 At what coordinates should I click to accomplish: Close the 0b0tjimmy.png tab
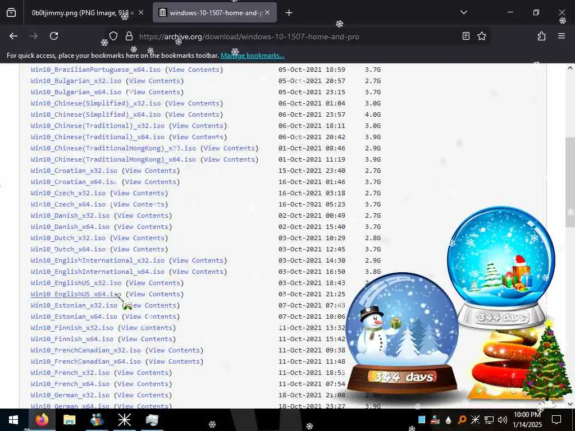(x=141, y=13)
